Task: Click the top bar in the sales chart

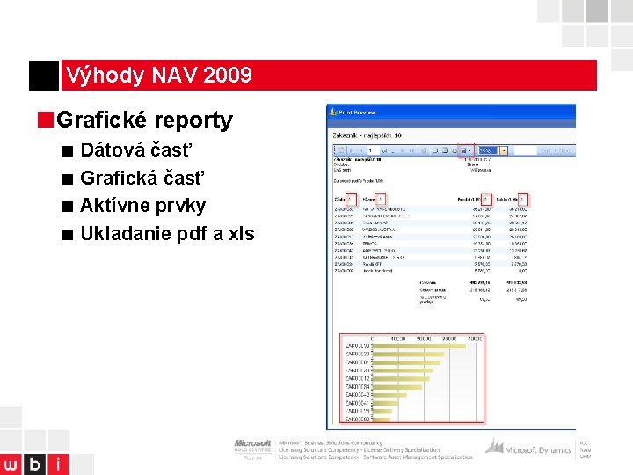Action: (x=418, y=347)
